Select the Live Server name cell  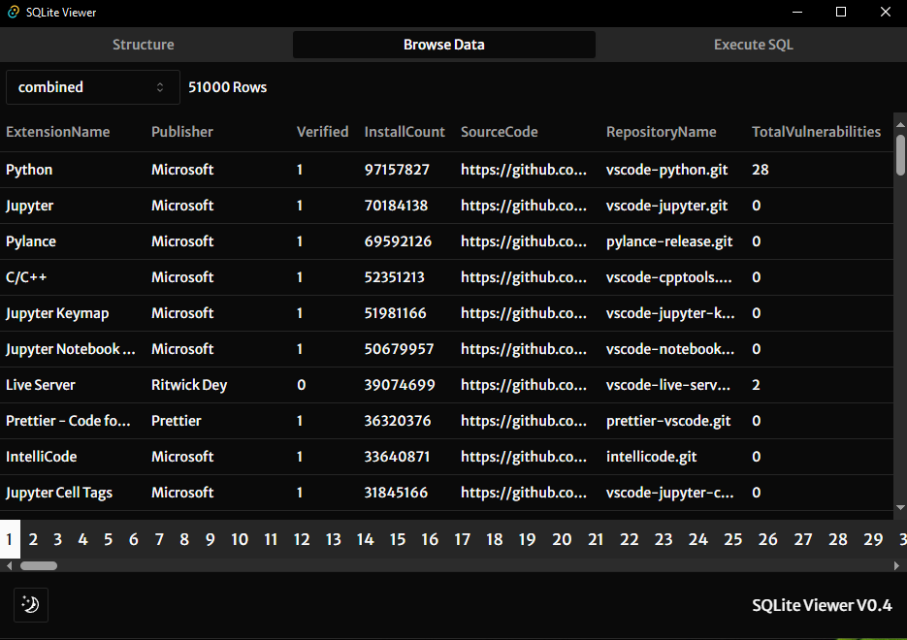coord(41,385)
